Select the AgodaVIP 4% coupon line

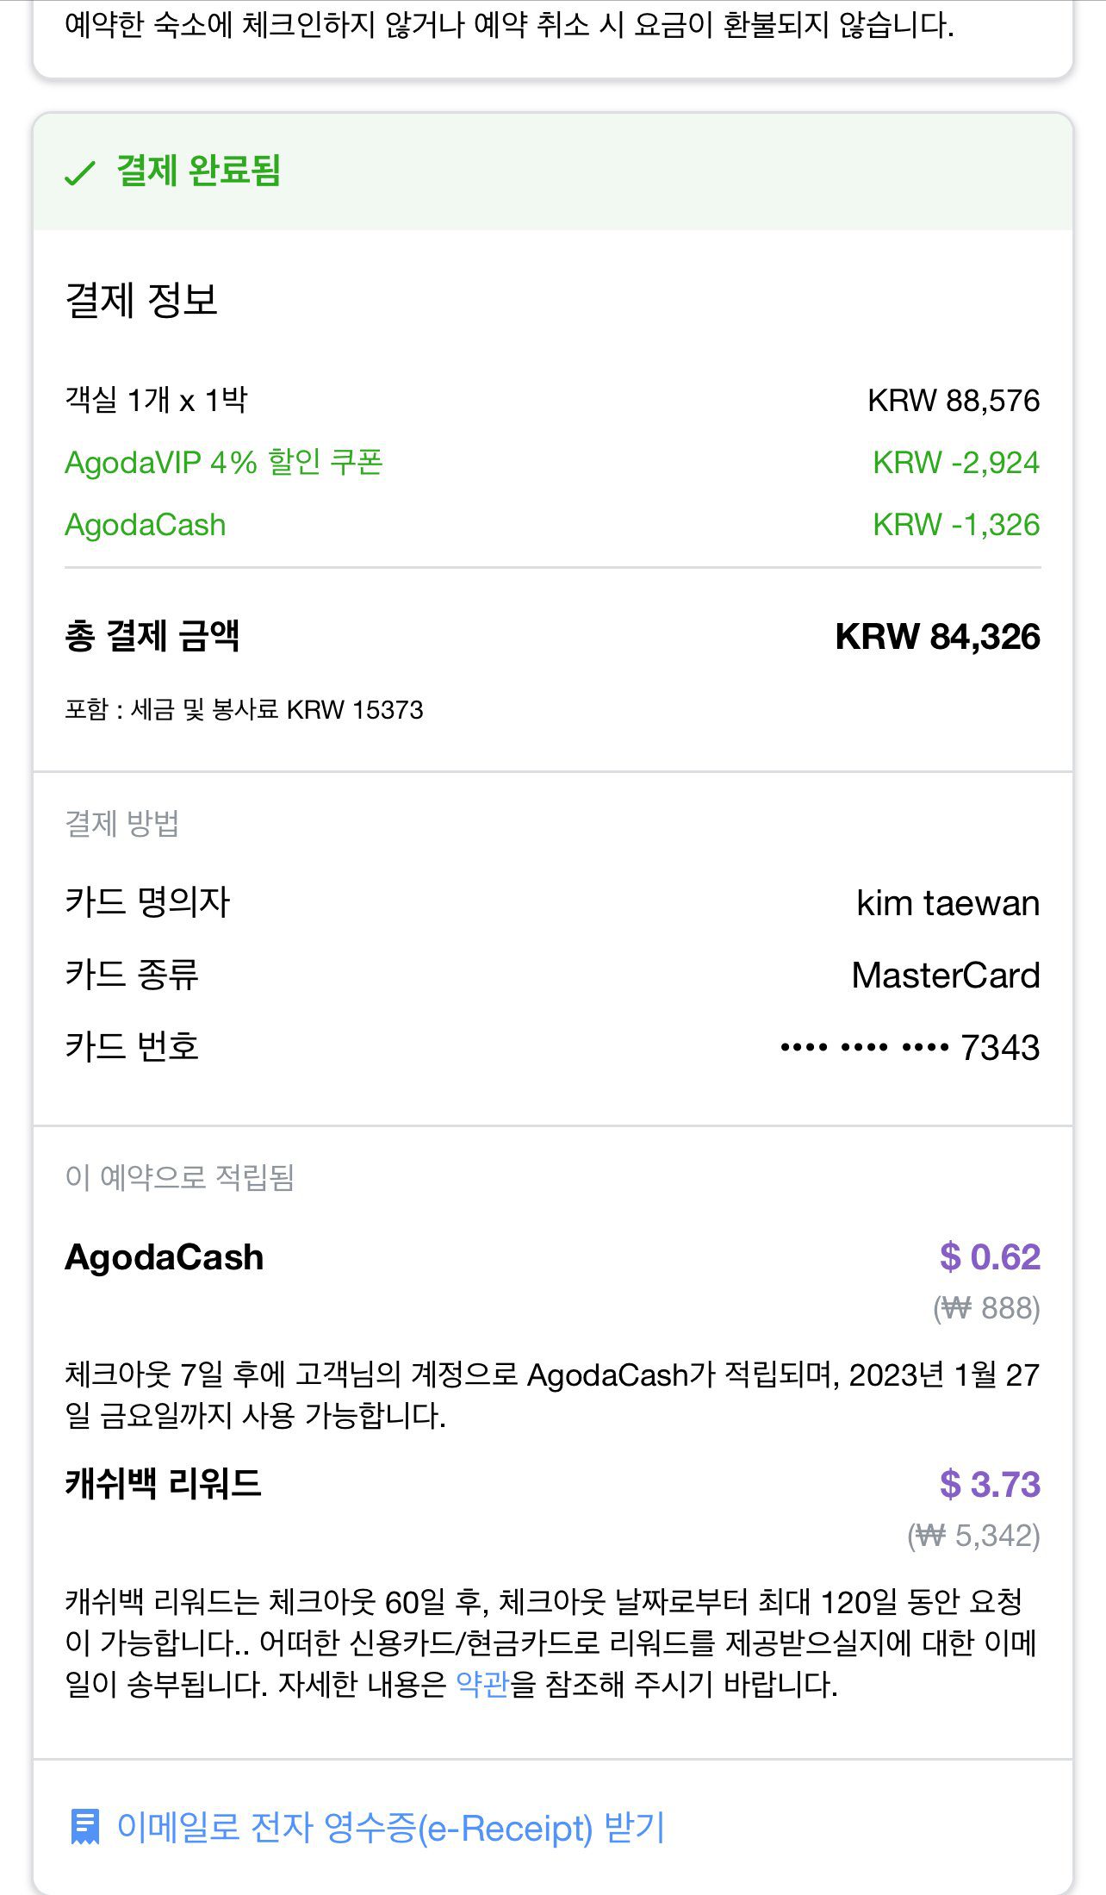(x=224, y=463)
